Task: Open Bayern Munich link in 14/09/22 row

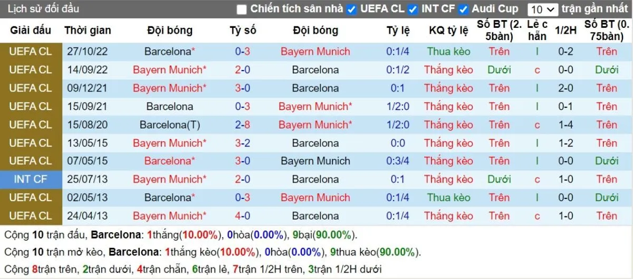Action: tap(167, 70)
